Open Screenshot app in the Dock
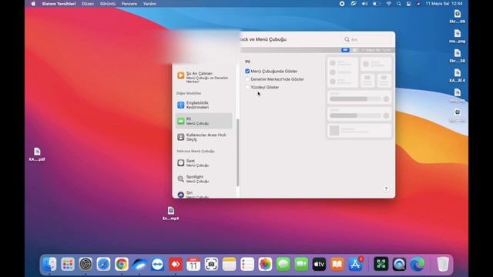Viewport: 493px width, 277px height. [x=211, y=264]
